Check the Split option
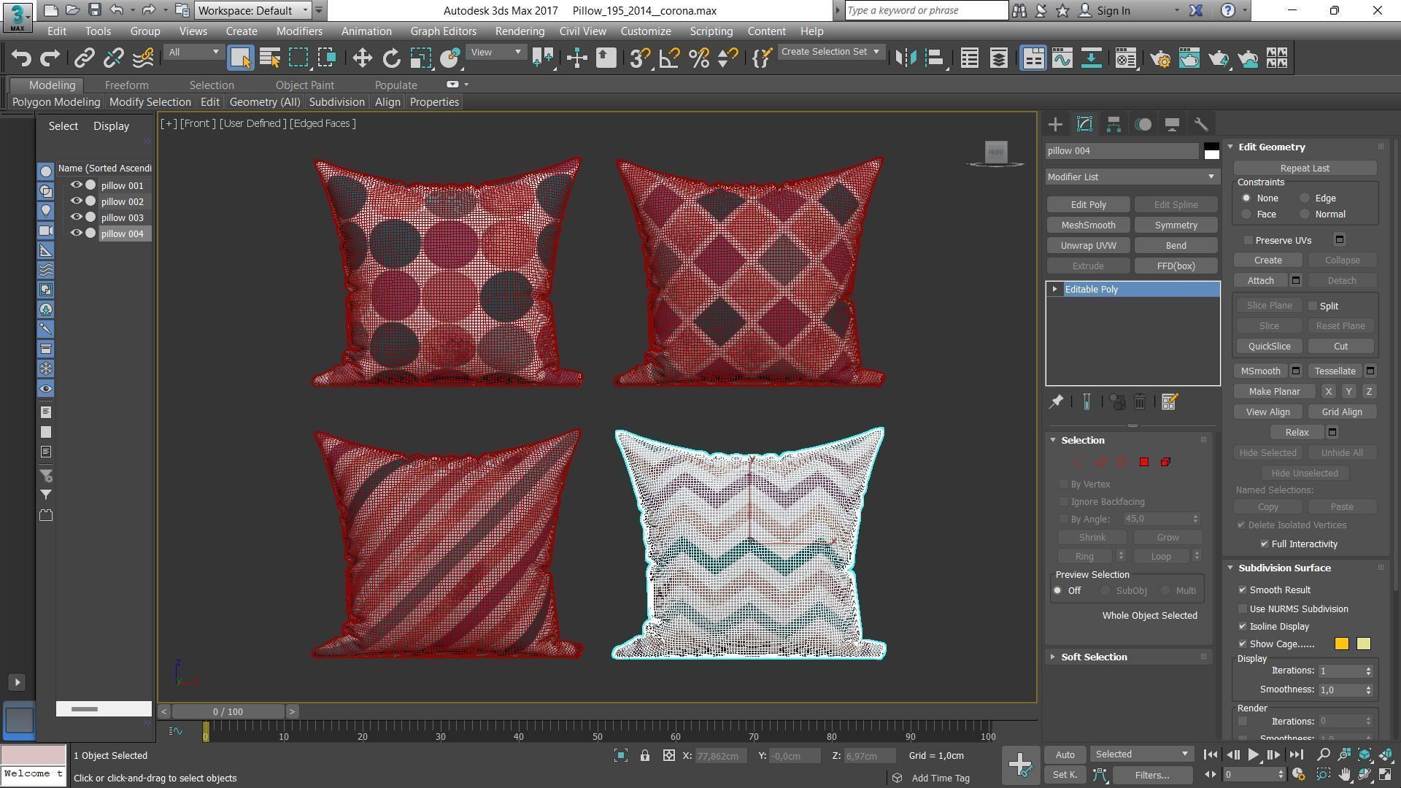Viewport: 1401px width, 788px height. coord(1313,306)
